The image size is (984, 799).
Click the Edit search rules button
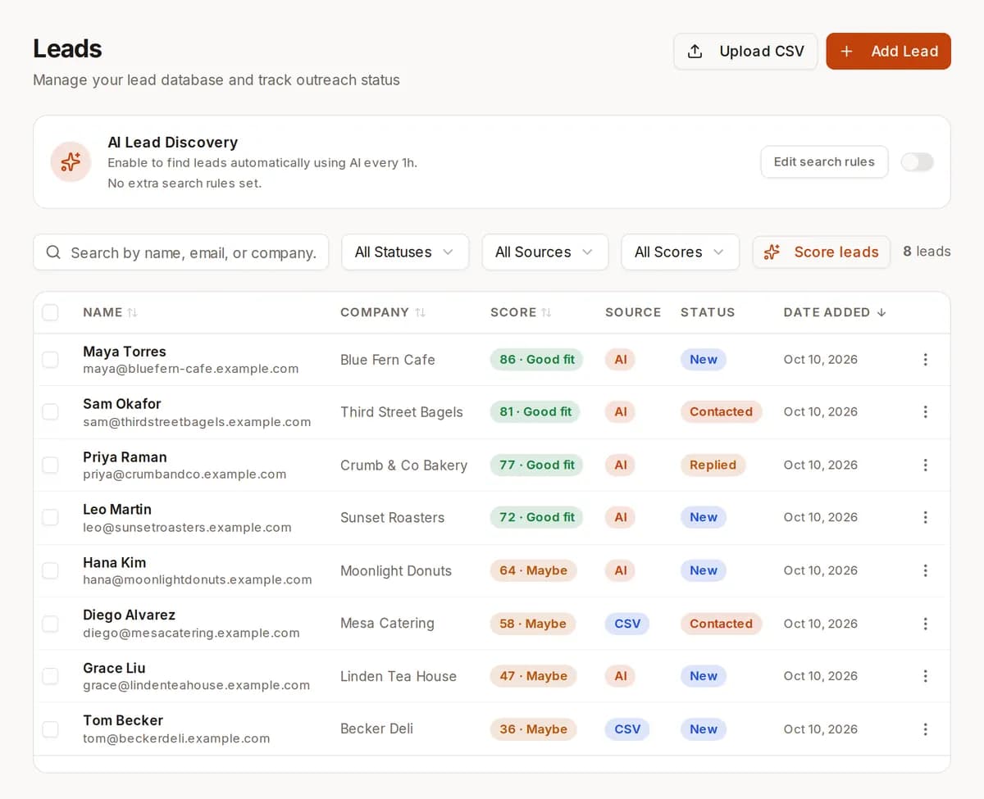[824, 162]
